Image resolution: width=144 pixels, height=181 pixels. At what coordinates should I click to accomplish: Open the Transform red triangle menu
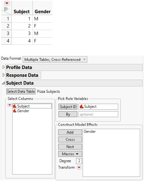click(x=79, y=167)
